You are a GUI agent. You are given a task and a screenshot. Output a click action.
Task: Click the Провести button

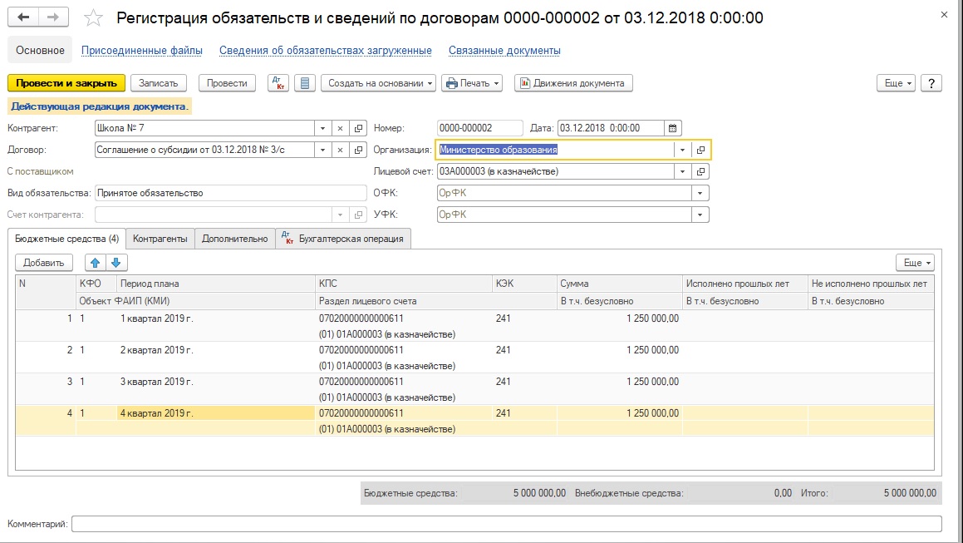[x=227, y=83]
